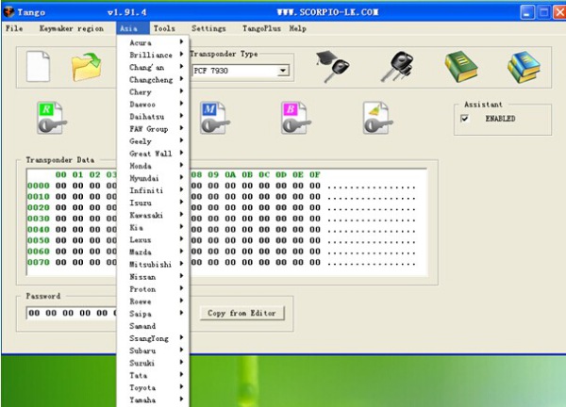Click the Copy from Editor button
Viewport: 566px width, 407px height.
(x=241, y=313)
